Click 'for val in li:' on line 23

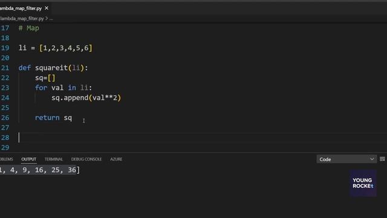[x=63, y=88]
